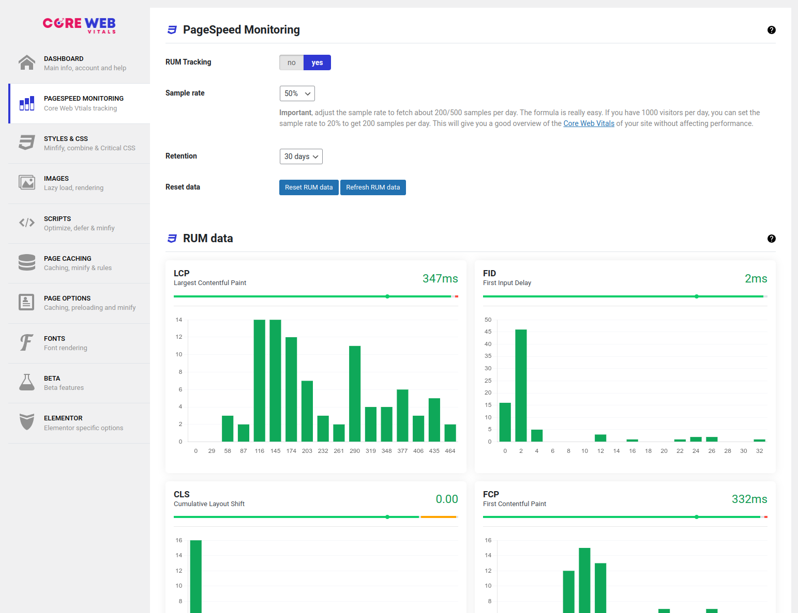Click the LCP progress bar marker
This screenshot has width=798, height=613.
click(x=387, y=296)
